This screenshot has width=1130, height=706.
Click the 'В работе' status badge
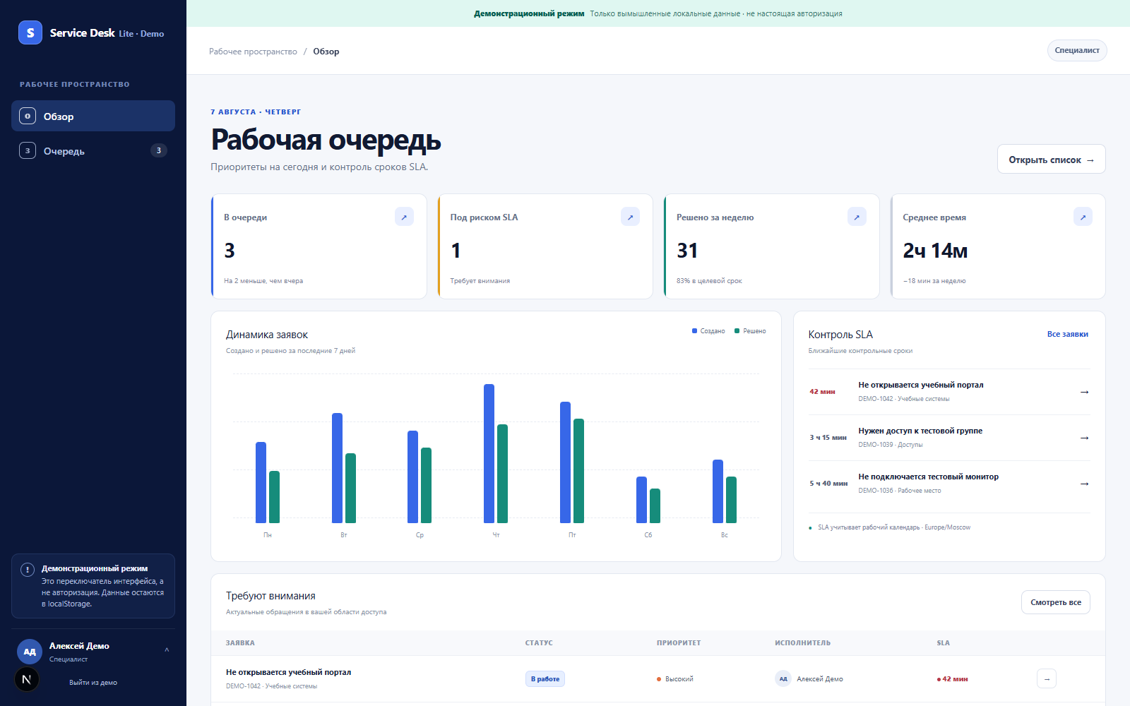click(x=545, y=678)
